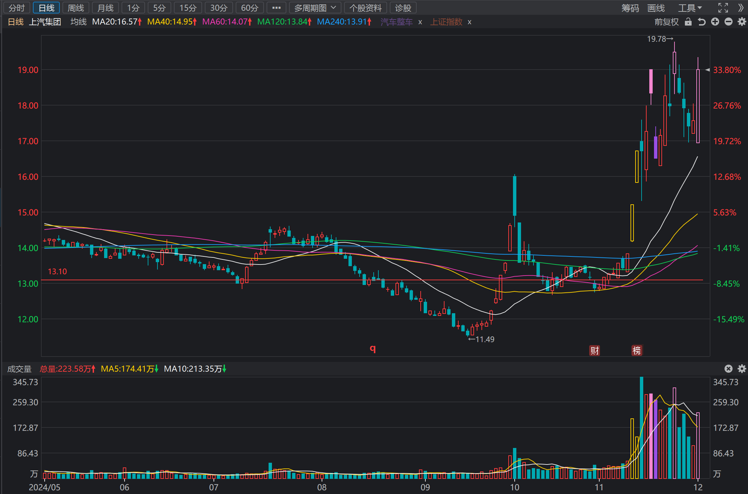748x494 pixels.
Task: Select the 1分 timeframe
Action: tap(133, 8)
